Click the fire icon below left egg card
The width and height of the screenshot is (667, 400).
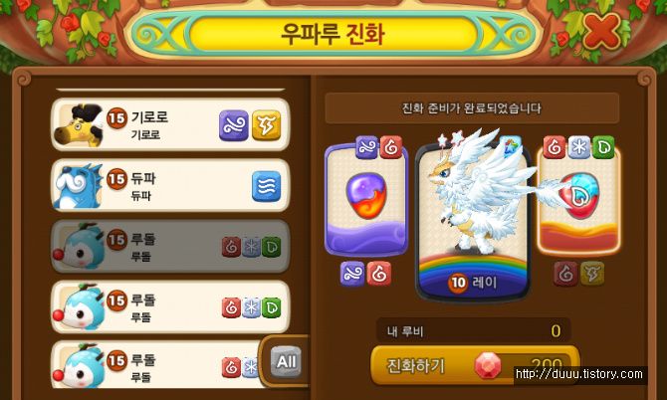click(378, 274)
